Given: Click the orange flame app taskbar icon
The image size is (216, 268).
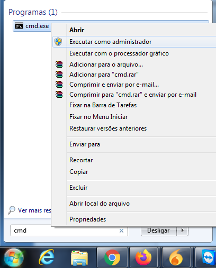Looking at the screenshot, I should click(176, 257).
